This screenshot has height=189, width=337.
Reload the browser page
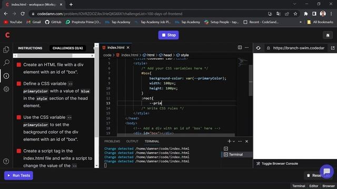23,14
